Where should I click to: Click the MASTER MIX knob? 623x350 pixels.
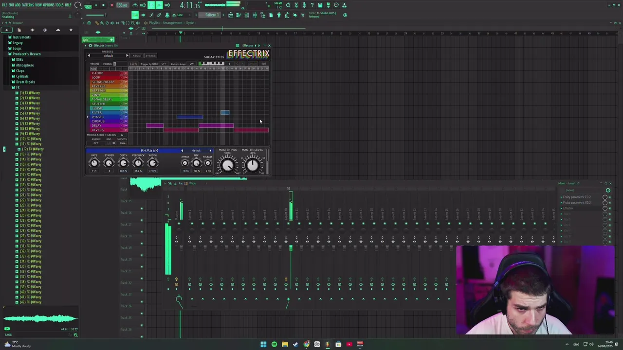[x=227, y=165]
